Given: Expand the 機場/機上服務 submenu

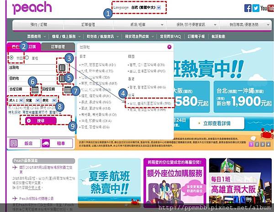Looking at the screenshot, I should tap(79, 37).
